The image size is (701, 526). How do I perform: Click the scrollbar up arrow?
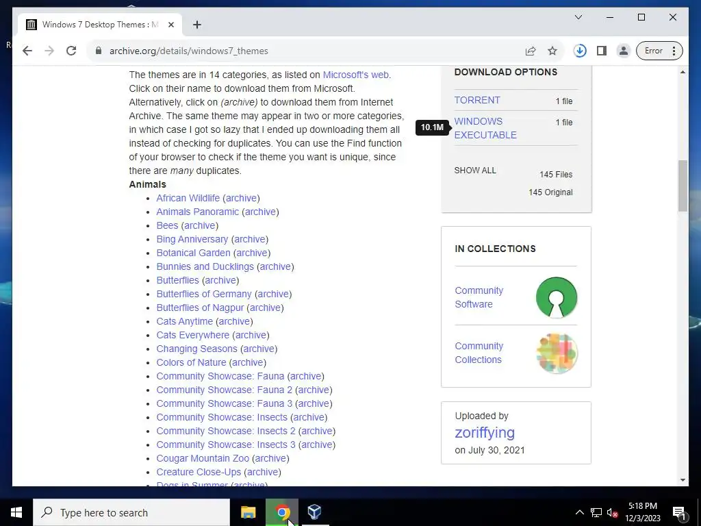pyautogui.click(x=683, y=72)
